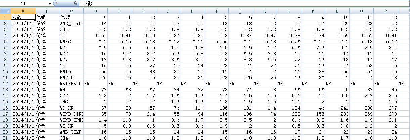This screenshot has width=410, height=140.
Task: Click header cell D1 containing 0
Action: [x=95, y=17]
